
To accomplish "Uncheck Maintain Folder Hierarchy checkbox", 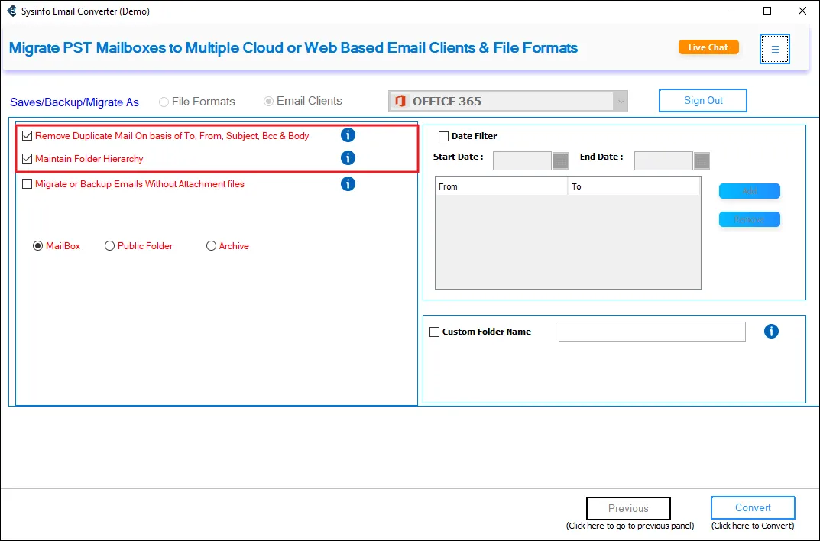I will click(x=28, y=159).
